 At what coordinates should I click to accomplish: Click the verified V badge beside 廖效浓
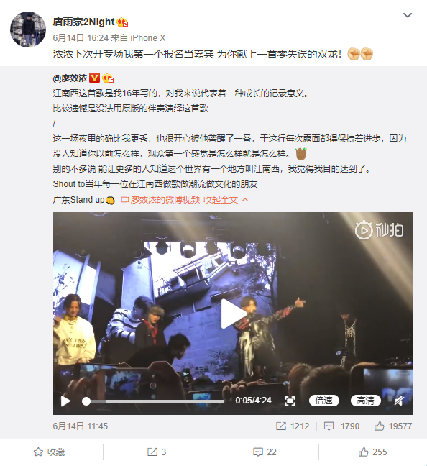94,78
